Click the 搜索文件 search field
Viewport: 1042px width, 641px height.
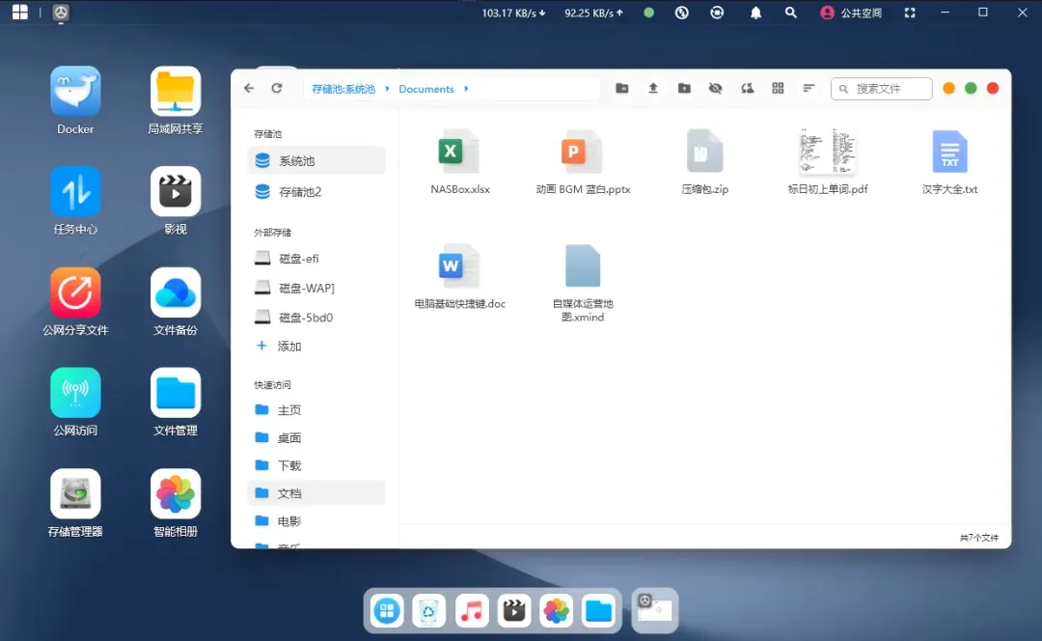(x=890, y=89)
